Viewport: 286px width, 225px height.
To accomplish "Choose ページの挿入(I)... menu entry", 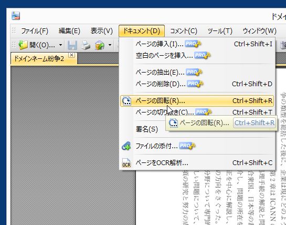I will [x=197, y=44].
